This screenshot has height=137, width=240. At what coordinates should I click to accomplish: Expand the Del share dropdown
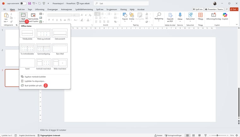point(237,9)
